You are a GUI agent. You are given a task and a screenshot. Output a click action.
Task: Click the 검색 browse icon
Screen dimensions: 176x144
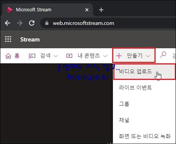click(x=32, y=56)
